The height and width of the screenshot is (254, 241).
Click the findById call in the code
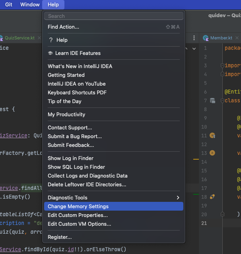pyautogui.click(x=37, y=249)
